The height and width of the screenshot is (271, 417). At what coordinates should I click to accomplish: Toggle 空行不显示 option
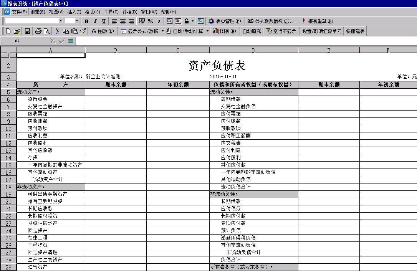tap(281, 31)
